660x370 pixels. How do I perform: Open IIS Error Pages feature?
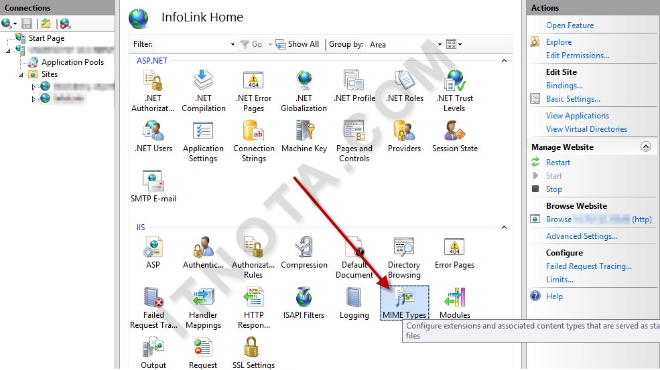click(x=454, y=253)
